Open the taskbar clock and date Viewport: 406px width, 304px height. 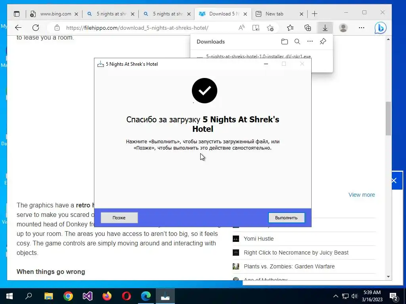(x=372, y=296)
